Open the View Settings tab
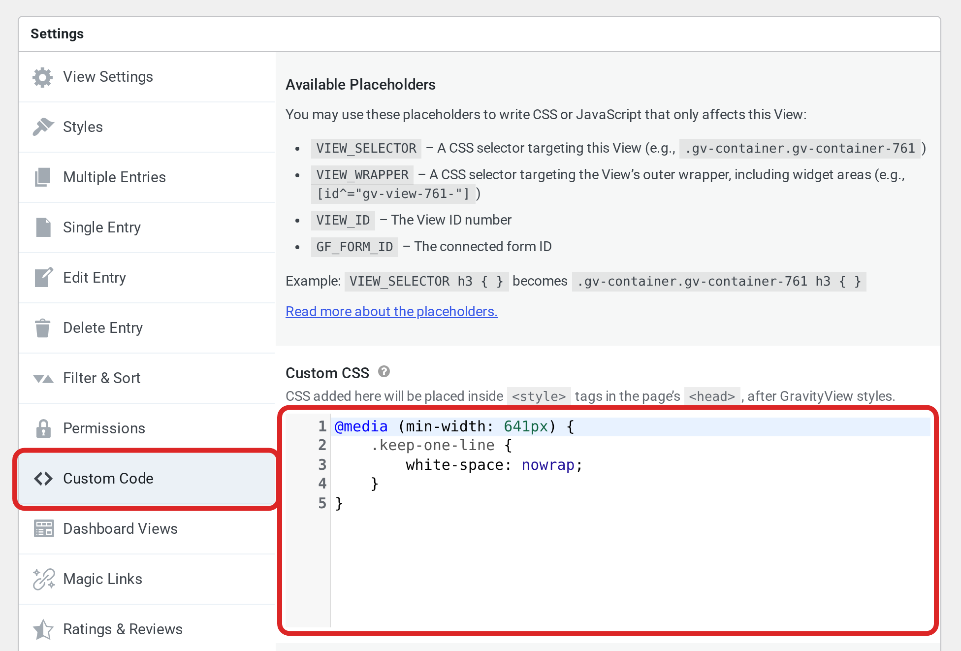This screenshot has height=651, width=961. click(x=147, y=77)
